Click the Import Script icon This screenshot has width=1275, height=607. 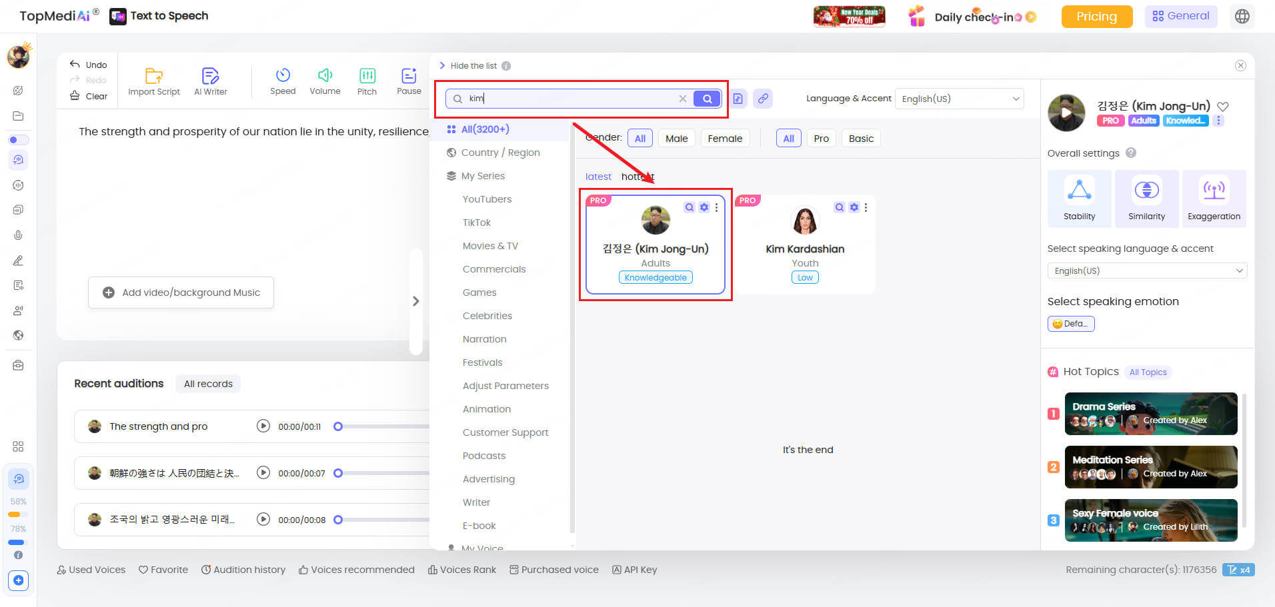tap(154, 76)
